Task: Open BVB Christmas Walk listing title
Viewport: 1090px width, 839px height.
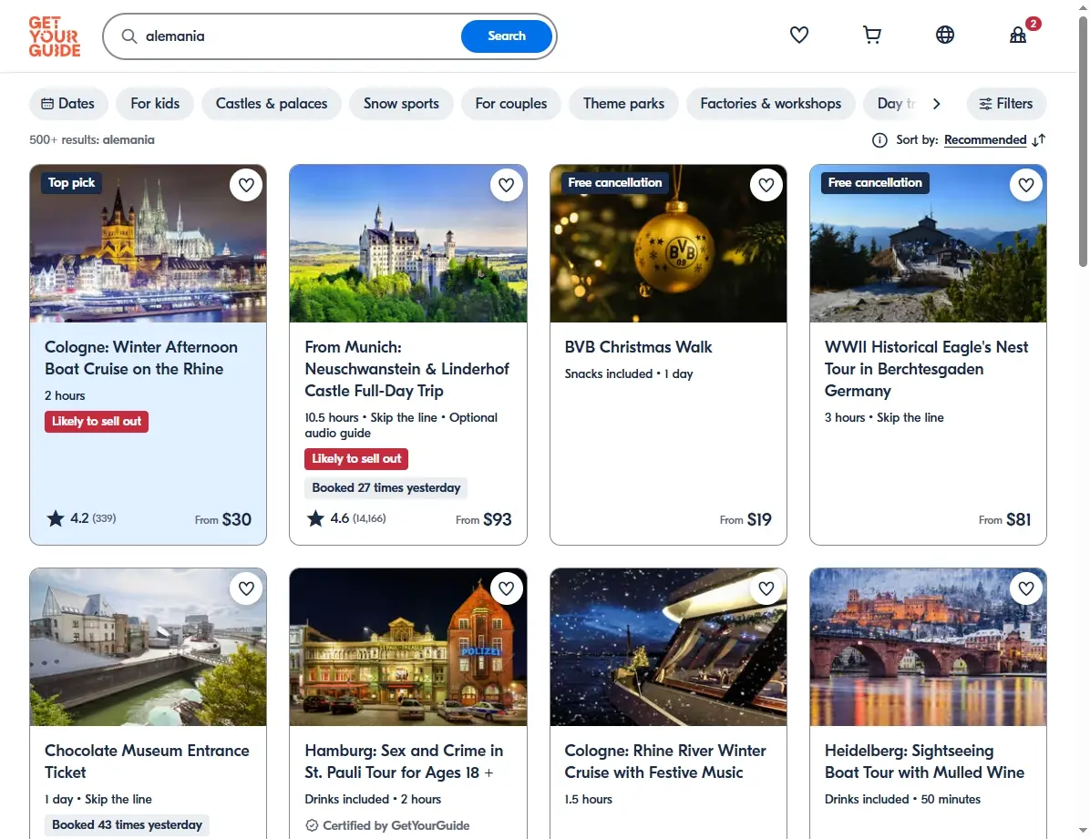Action: pos(638,347)
